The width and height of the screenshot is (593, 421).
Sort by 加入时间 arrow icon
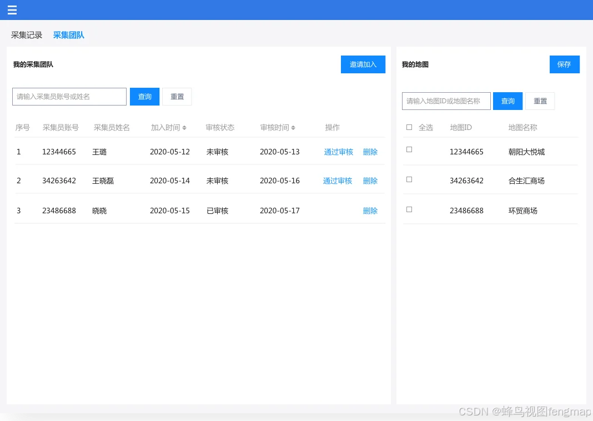[184, 128]
